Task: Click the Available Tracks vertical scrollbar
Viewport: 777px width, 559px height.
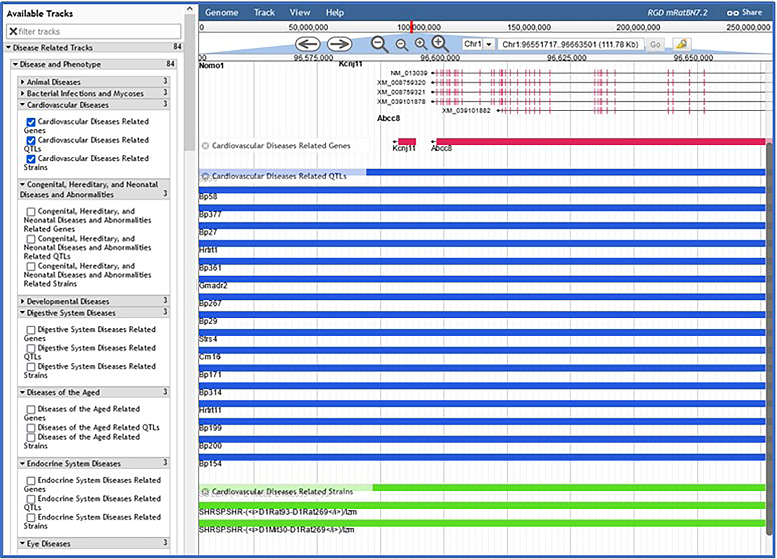Action: click(190, 83)
